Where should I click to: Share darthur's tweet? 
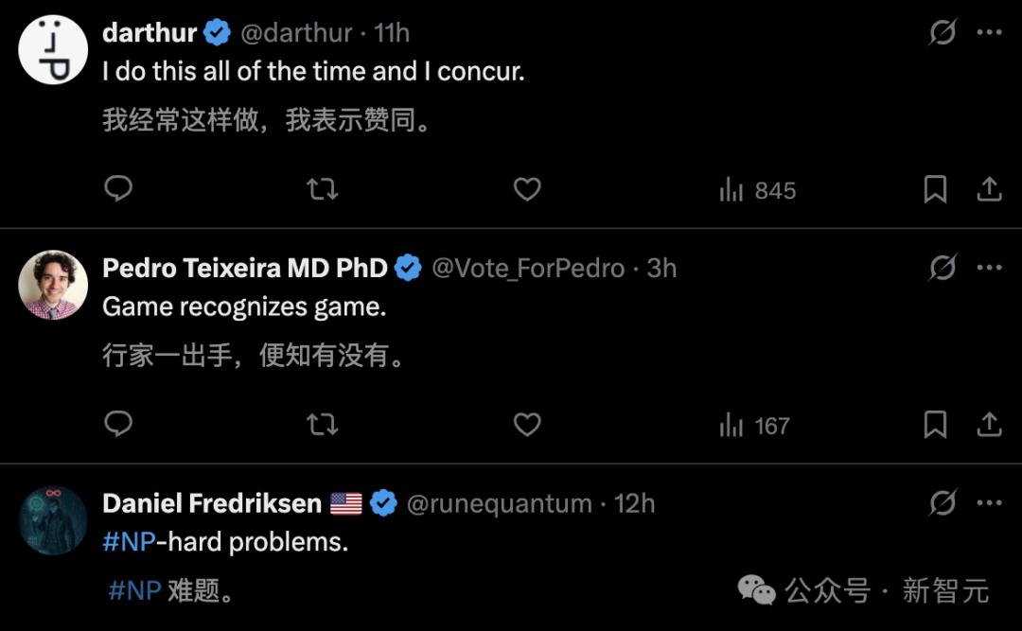coord(989,189)
